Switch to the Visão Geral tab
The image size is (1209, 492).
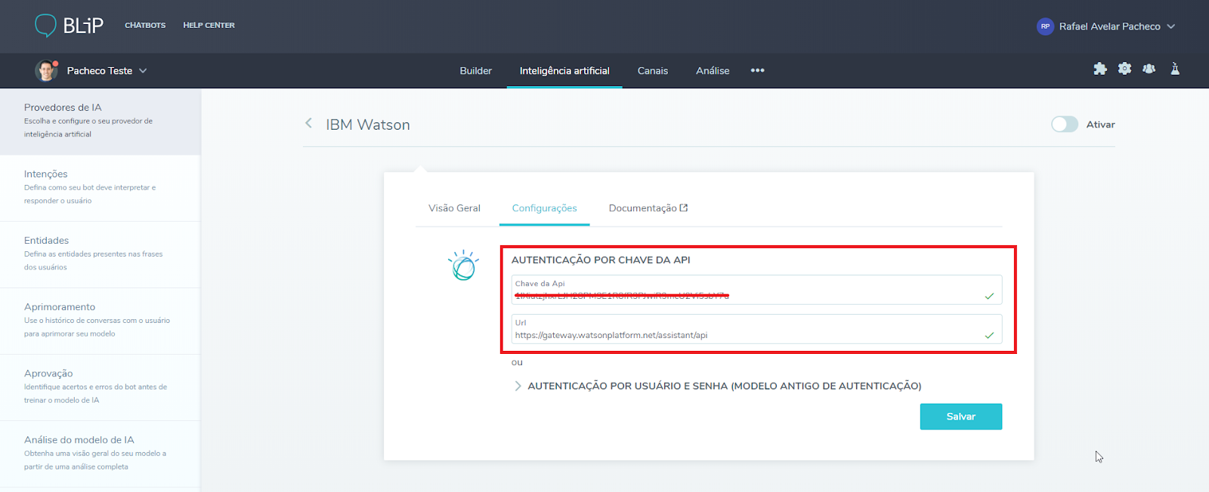coord(454,208)
